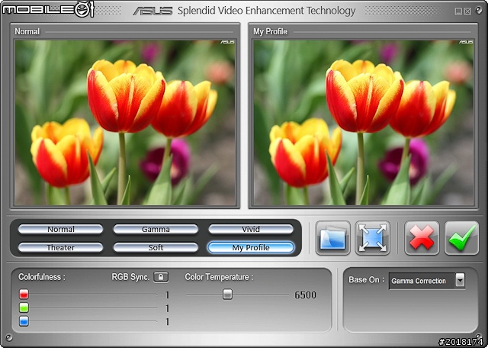Select the My Profile mode button

point(251,247)
